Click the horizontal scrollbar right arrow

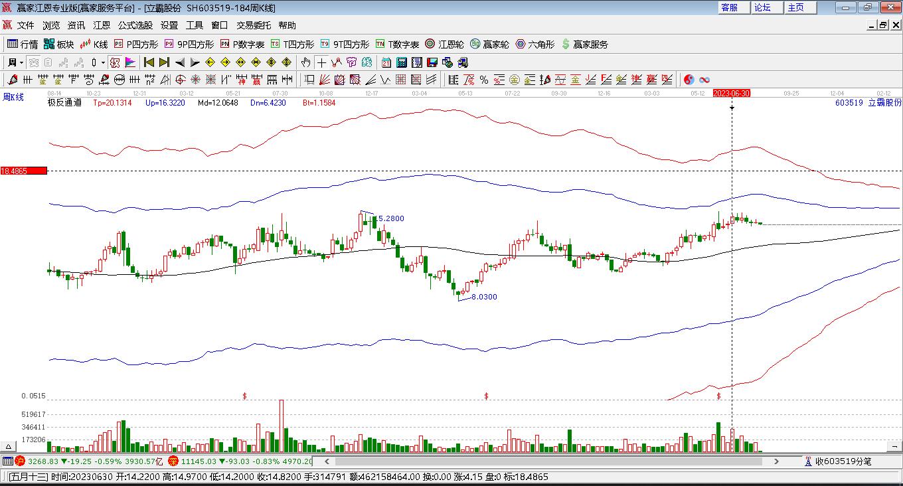click(x=776, y=461)
